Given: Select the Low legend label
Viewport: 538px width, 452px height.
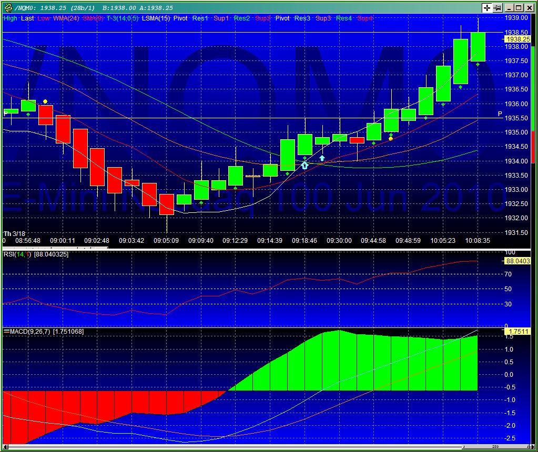Looking at the screenshot, I should (x=44, y=18).
